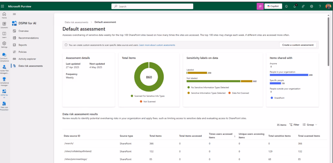Screen dimensions: 333x163
Task: Open Communication Compliance in left rail
Action: [4, 57]
